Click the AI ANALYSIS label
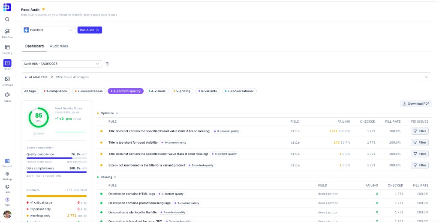Viewport: 439px width, 222px height. 38,77
